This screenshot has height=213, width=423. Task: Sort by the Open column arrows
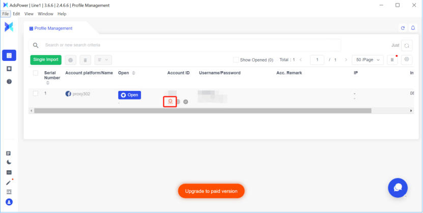(x=133, y=73)
